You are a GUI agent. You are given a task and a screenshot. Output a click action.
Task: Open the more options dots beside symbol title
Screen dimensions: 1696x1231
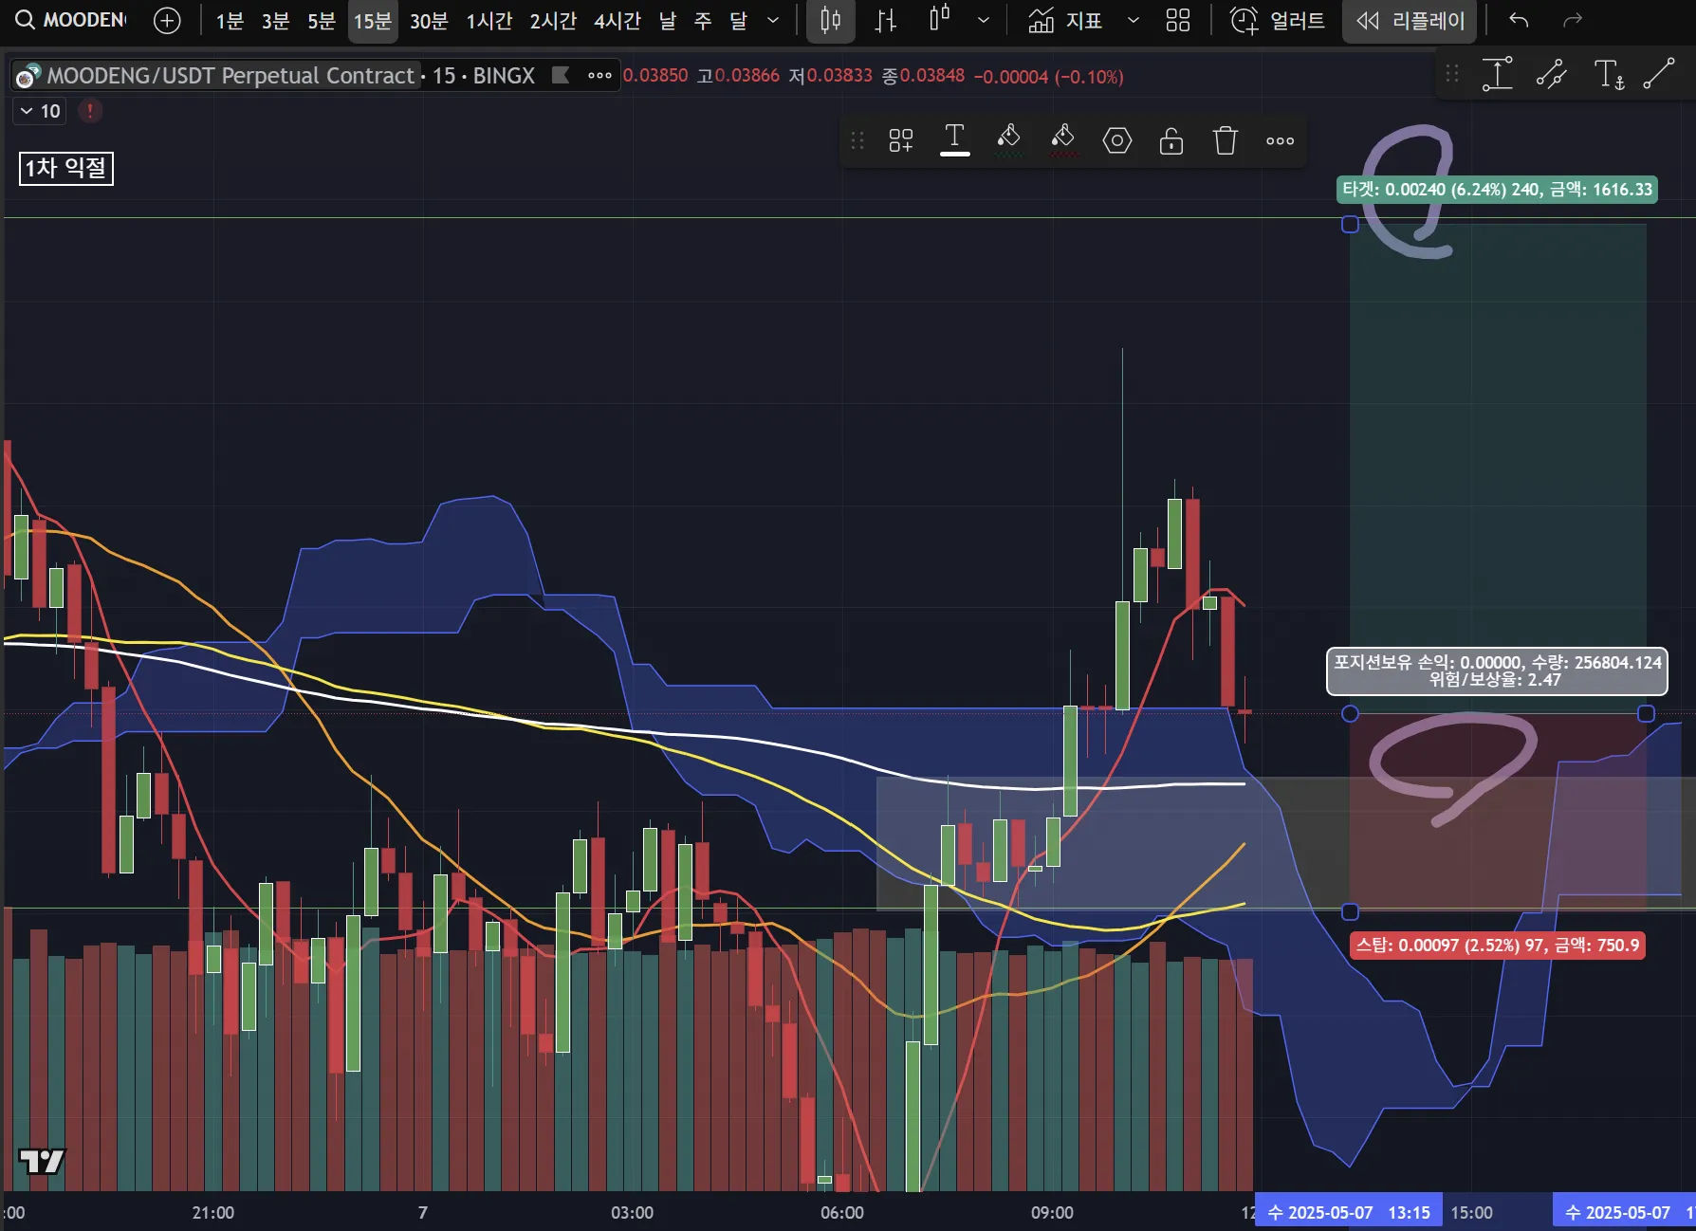pos(599,76)
